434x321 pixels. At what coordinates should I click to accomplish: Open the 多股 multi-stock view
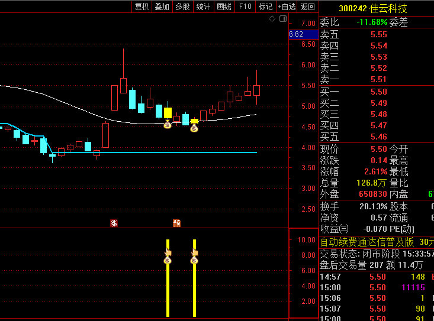(x=183, y=7)
